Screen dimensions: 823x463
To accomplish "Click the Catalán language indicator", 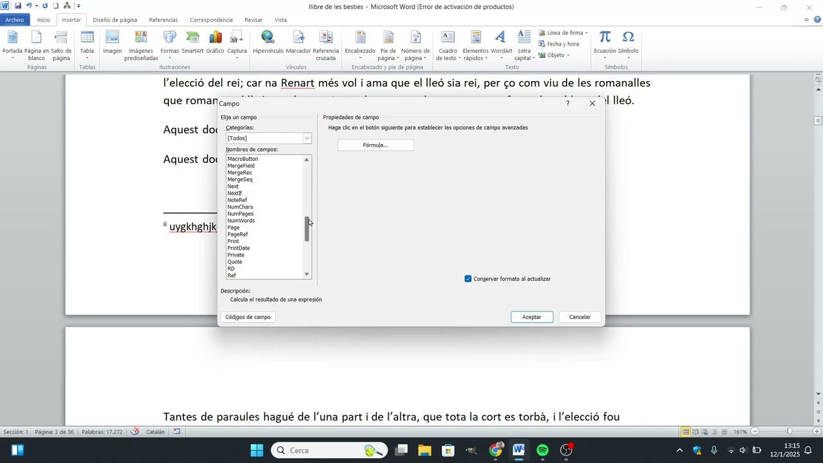I will click(x=156, y=432).
